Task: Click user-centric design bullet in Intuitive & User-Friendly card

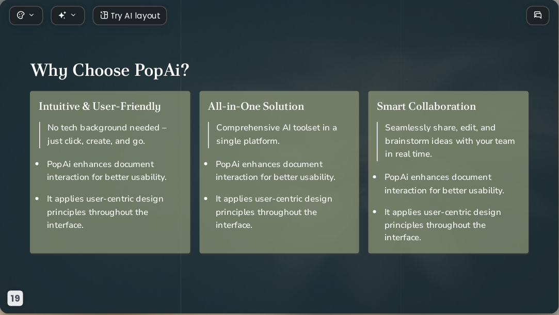Action: (x=105, y=212)
